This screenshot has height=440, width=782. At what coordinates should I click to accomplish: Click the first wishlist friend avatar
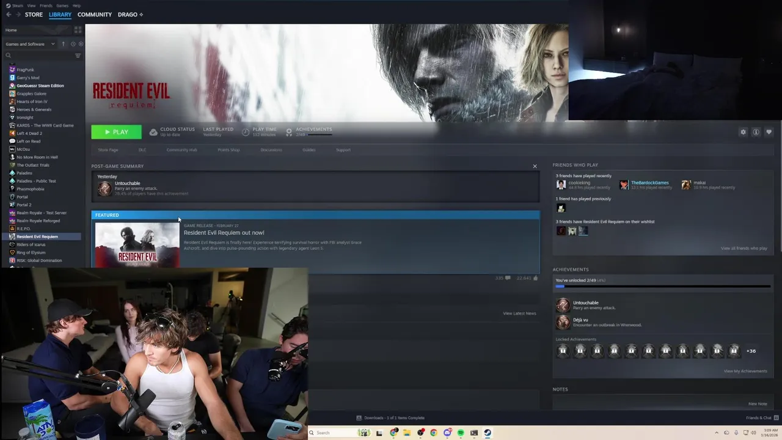tap(561, 230)
